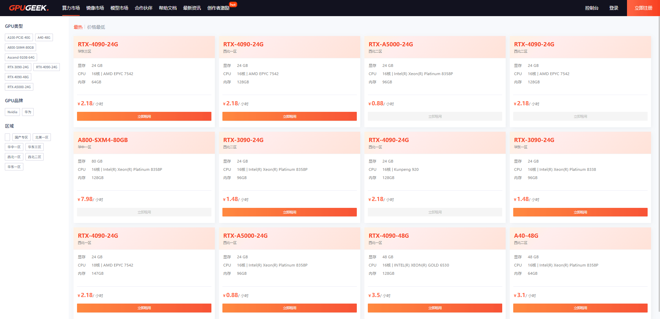Filter by 西北一区 region chip

point(14,157)
